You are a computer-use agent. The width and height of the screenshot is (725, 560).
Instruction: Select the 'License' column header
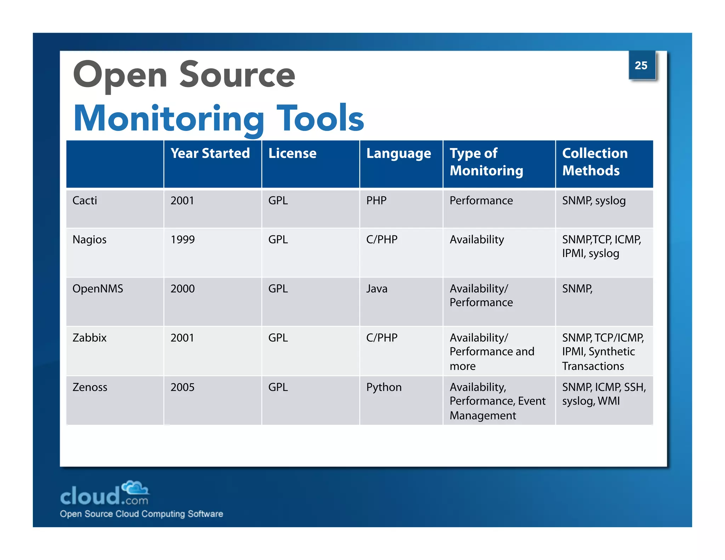pos(310,164)
